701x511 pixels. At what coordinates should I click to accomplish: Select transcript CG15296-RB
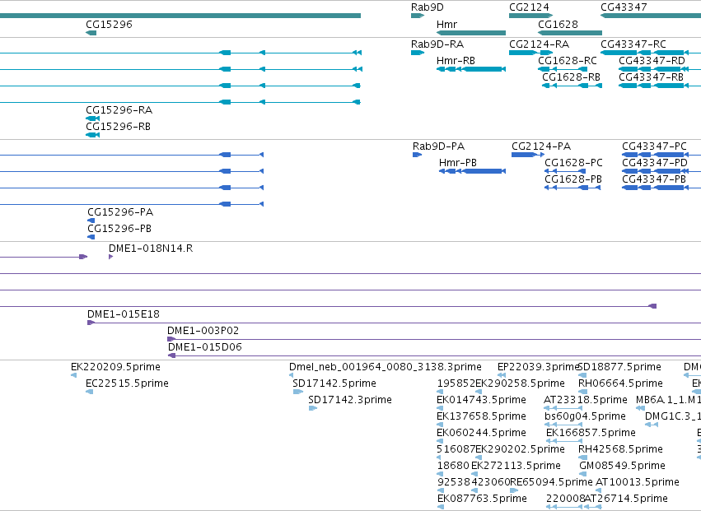click(118, 127)
